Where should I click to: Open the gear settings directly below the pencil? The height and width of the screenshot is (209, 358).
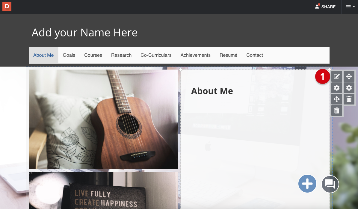tap(336, 88)
